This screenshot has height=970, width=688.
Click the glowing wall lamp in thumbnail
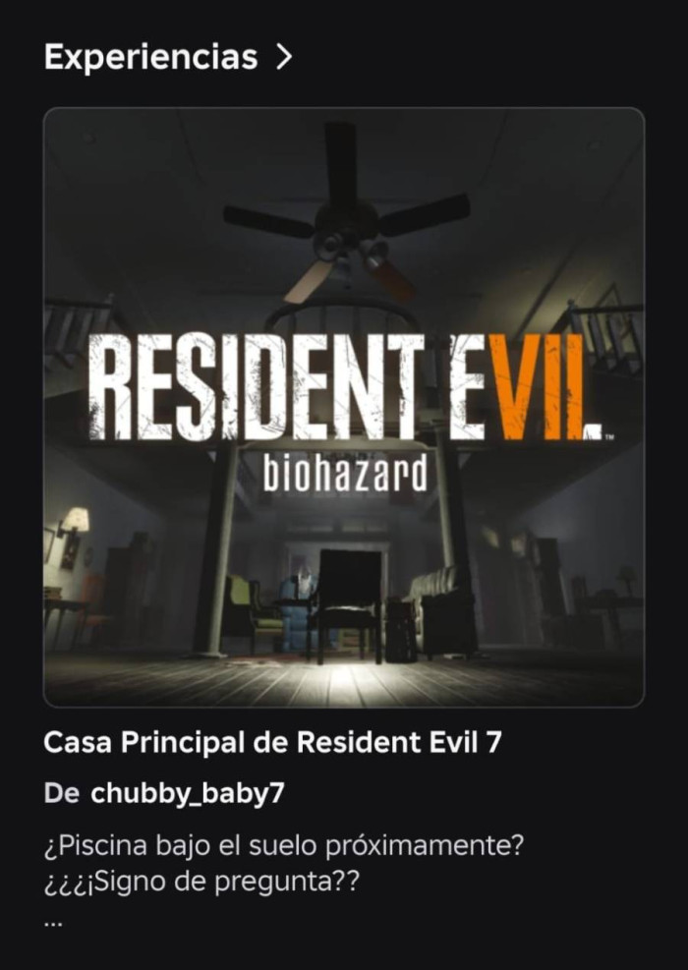coord(75,520)
